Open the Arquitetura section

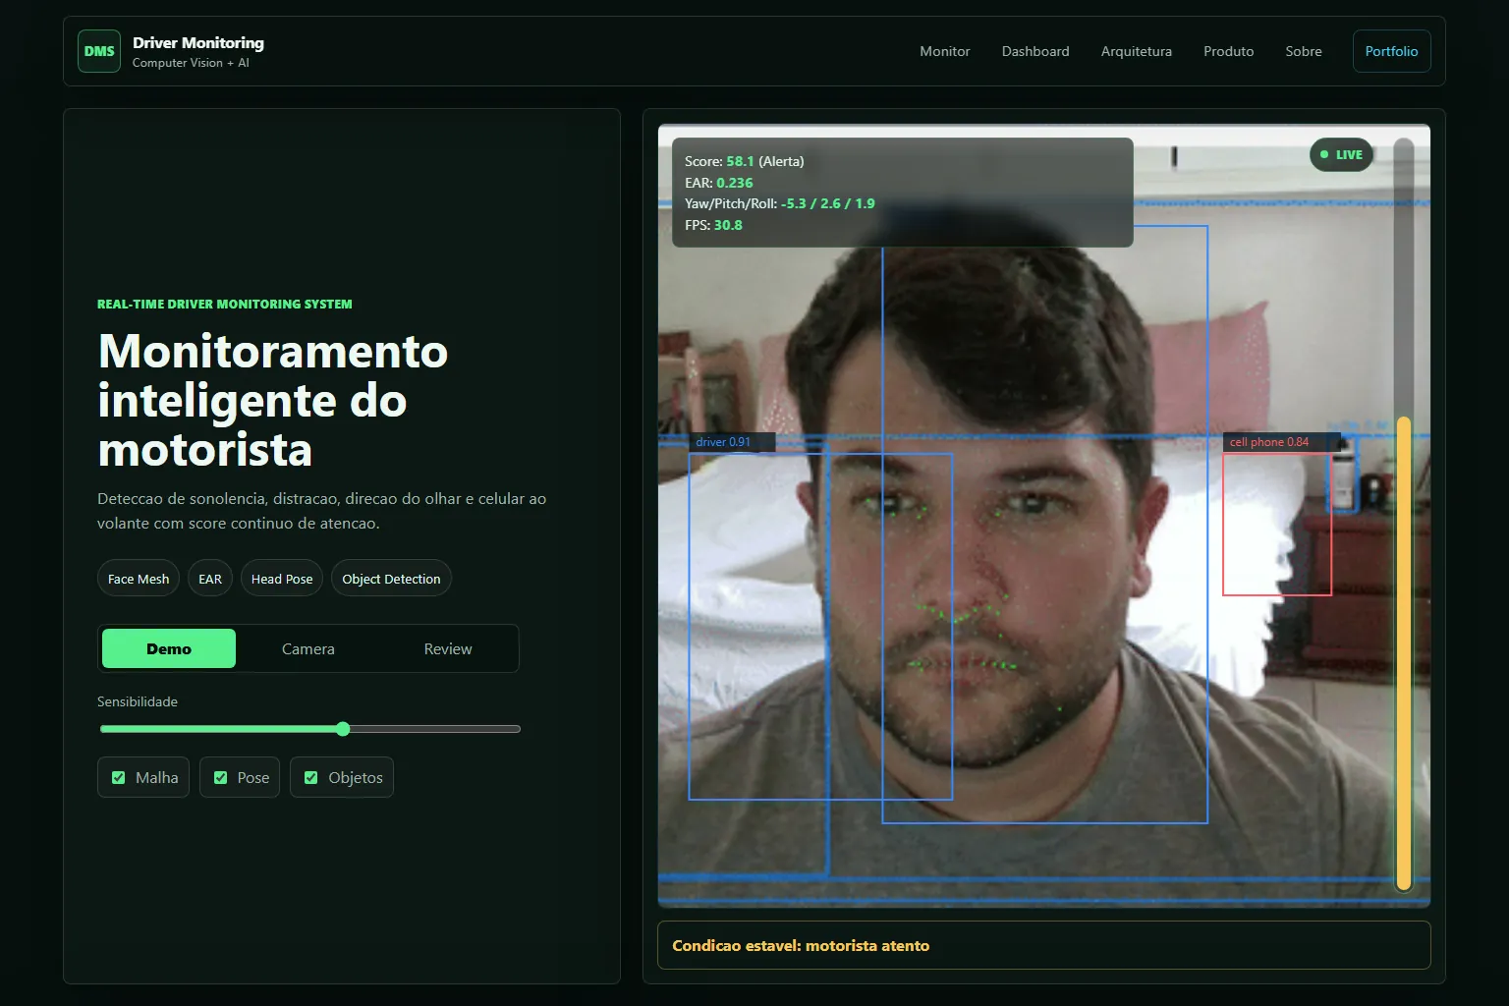click(x=1136, y=51)
